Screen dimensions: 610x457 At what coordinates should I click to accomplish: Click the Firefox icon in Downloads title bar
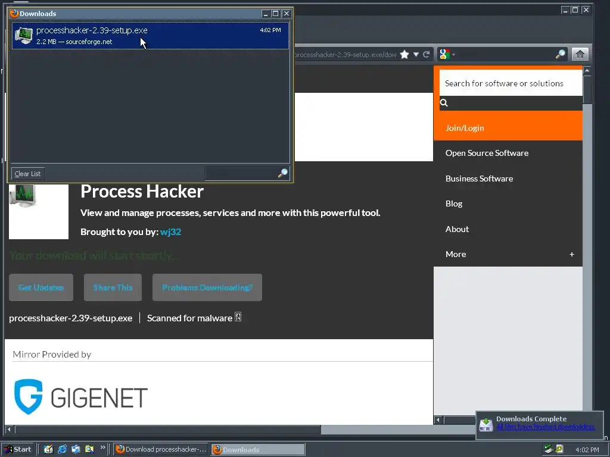tap(14, 13)
